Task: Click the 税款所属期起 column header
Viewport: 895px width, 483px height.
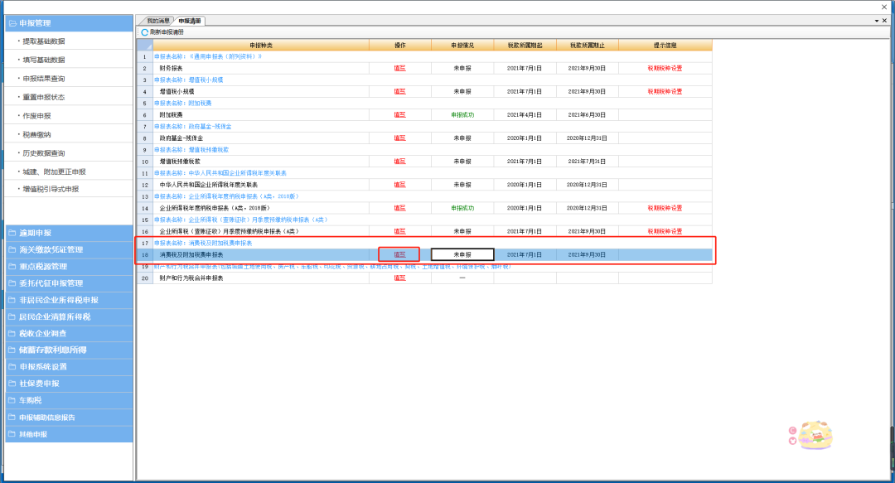Action: 525,45
